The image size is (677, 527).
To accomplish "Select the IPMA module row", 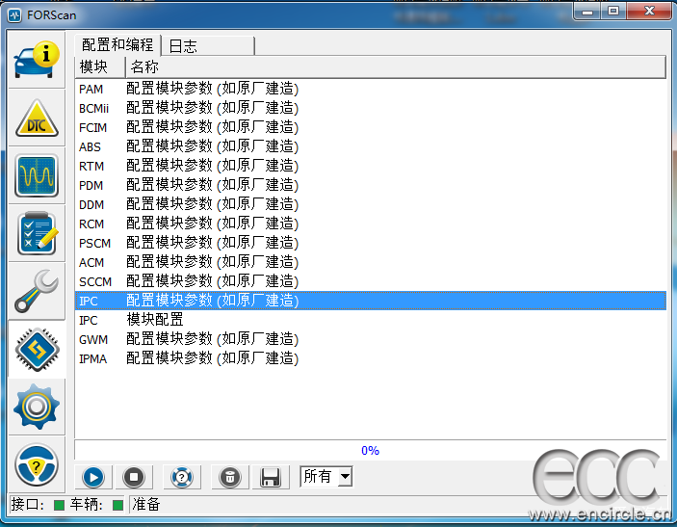I will (371, 358).
